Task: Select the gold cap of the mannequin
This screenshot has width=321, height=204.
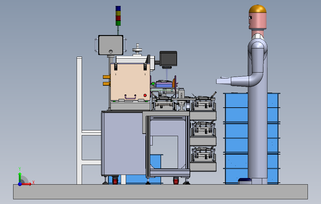Action: [257, 9]
